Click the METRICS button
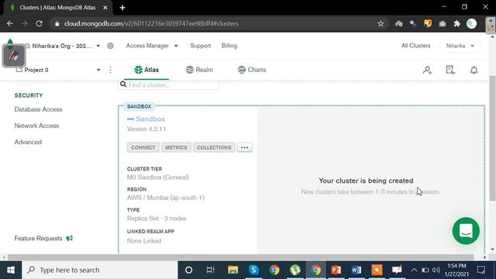Screen dimensions: 496x279 tap(176, 147)
